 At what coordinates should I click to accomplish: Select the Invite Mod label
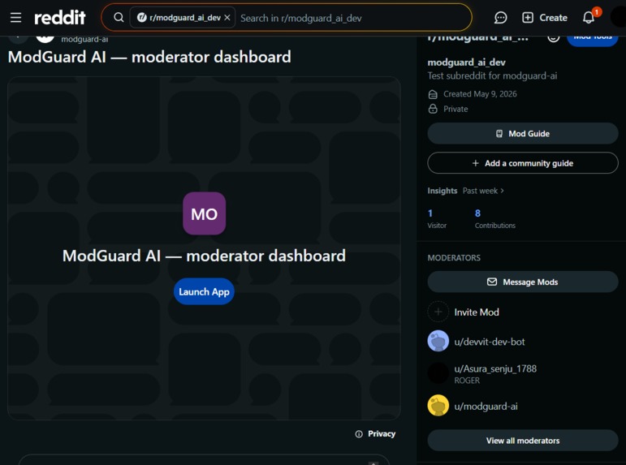click(x=477, y=312)
